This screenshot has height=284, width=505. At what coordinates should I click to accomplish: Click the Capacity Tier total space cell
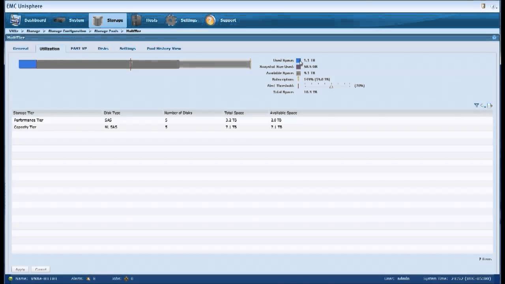click(231, 127)
